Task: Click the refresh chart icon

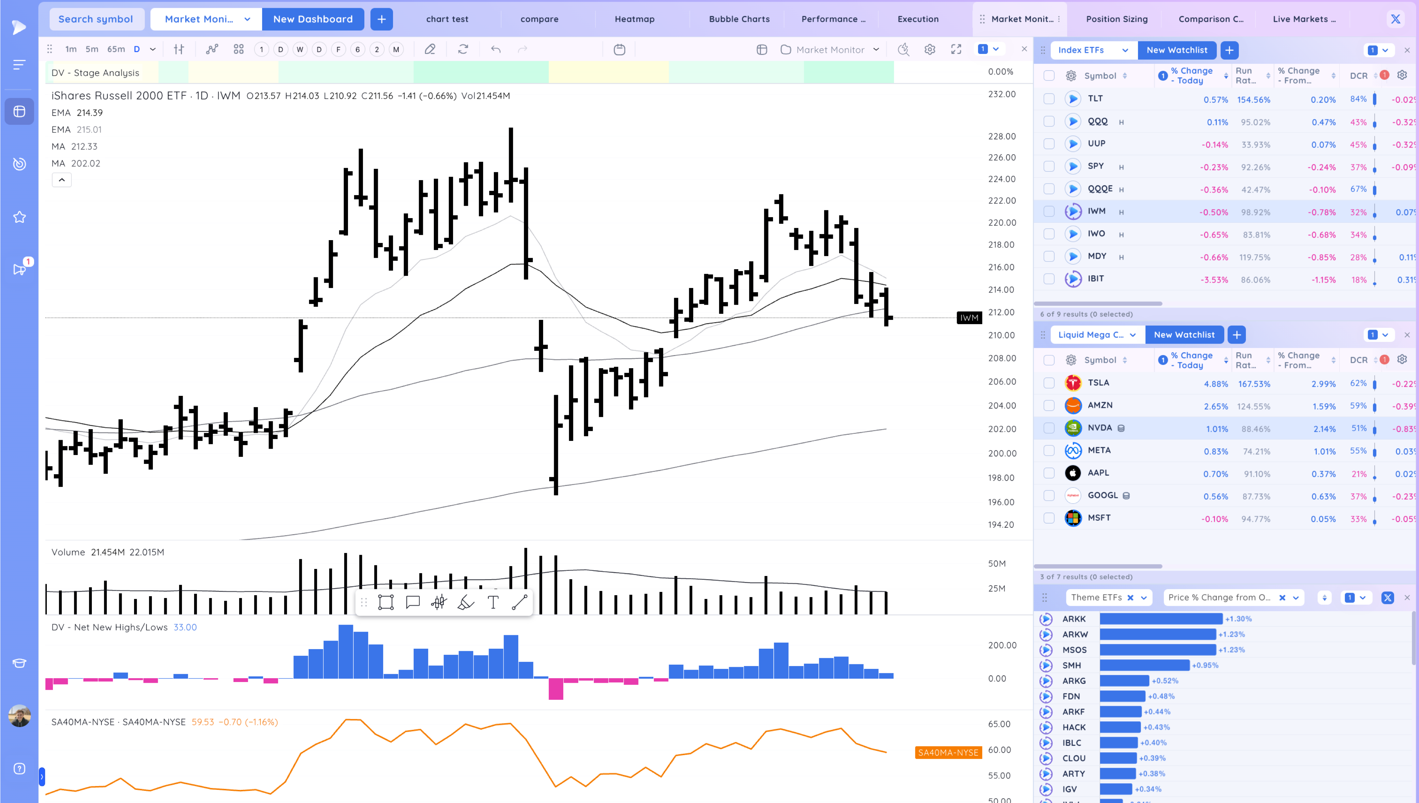Action: point(463,50)
